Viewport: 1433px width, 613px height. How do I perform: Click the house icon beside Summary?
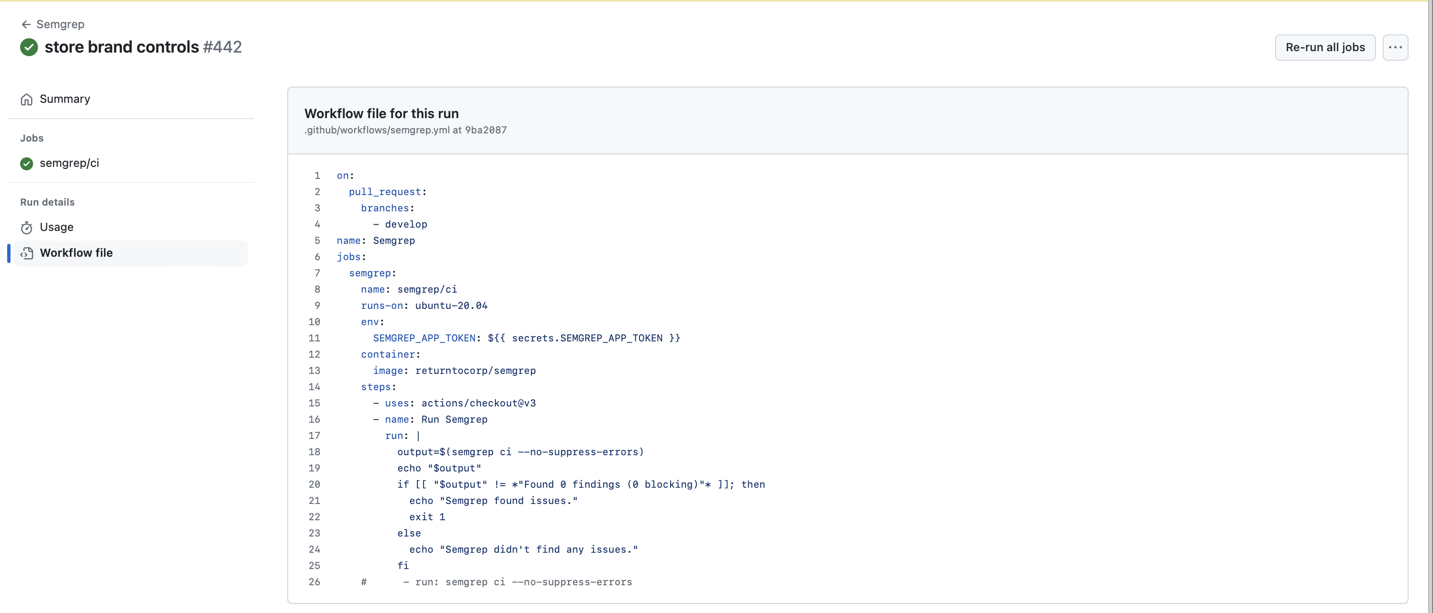pos(27,99)
